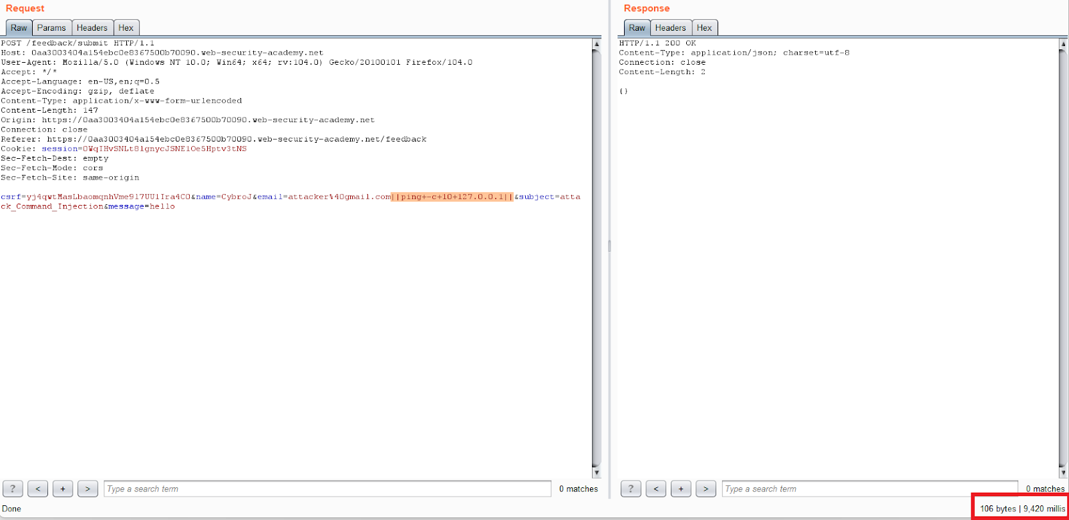Open the Response help question-mark button
The height and width of the screenshot is (520, 1069).
[631, 489]
